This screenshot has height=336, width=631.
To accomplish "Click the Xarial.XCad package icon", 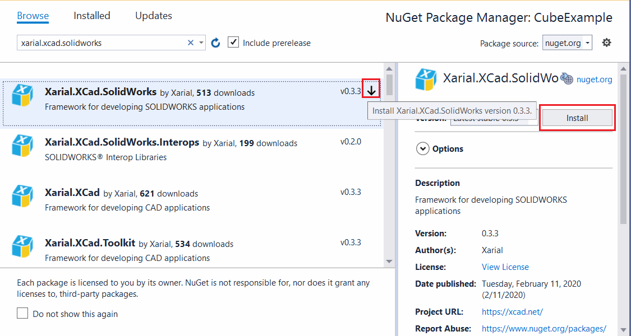I will click(x=22, y=196).
